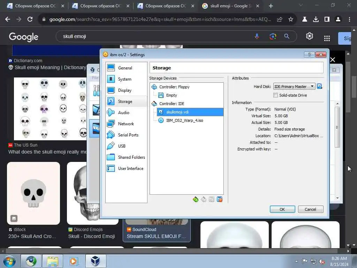
Task: Open the General settings category
Action: click(x=126, y=68)
